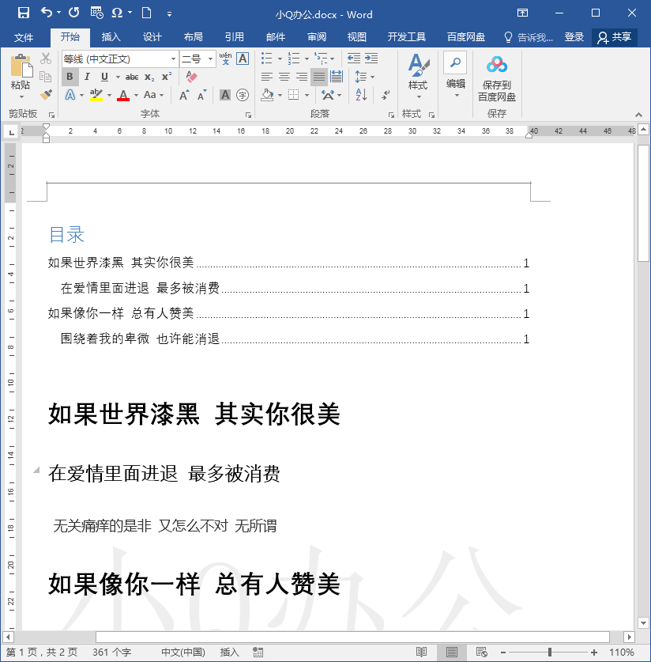Click the Save to Baidu Netdisk icon
651x662 pixels.
497,65
